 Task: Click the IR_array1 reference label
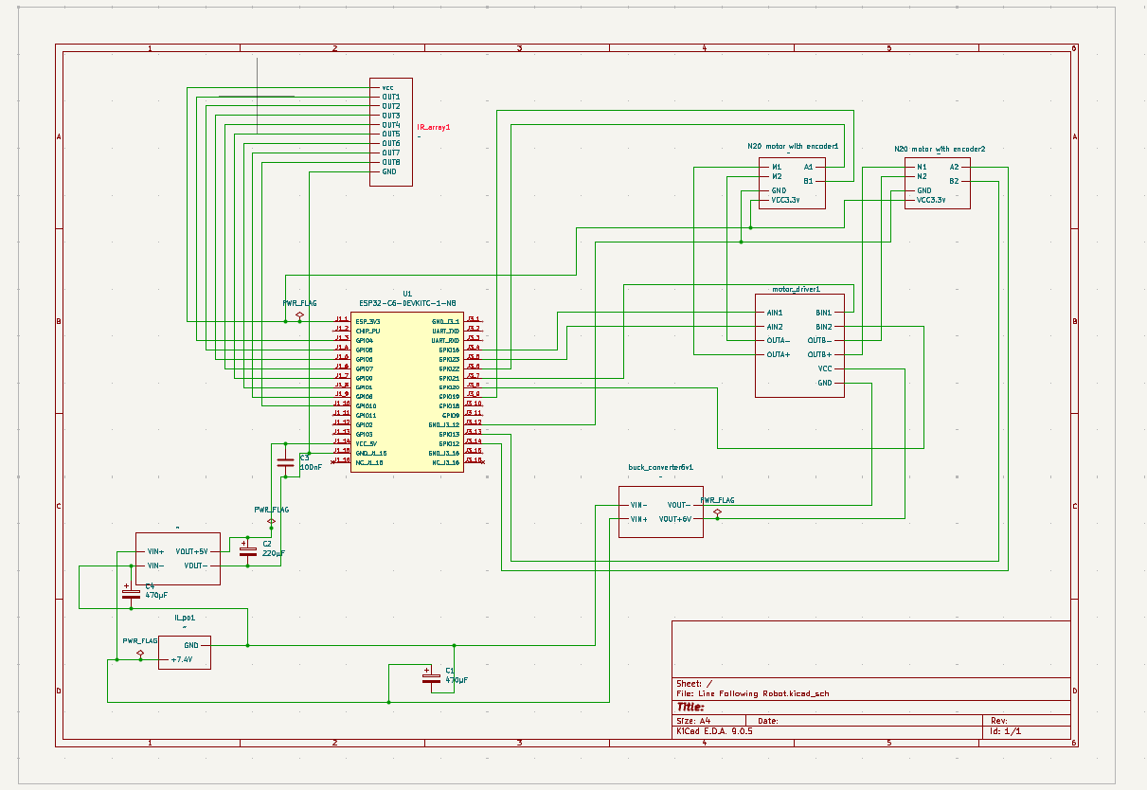(434, 127)
